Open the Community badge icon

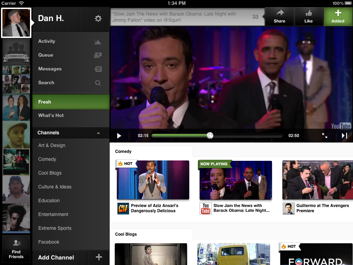click(x=16, y=52)
